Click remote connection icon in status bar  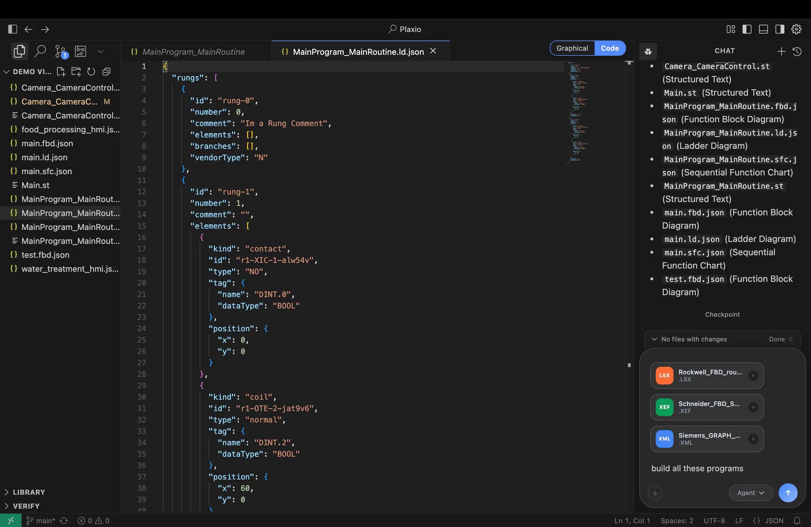[x=10, y=520]
